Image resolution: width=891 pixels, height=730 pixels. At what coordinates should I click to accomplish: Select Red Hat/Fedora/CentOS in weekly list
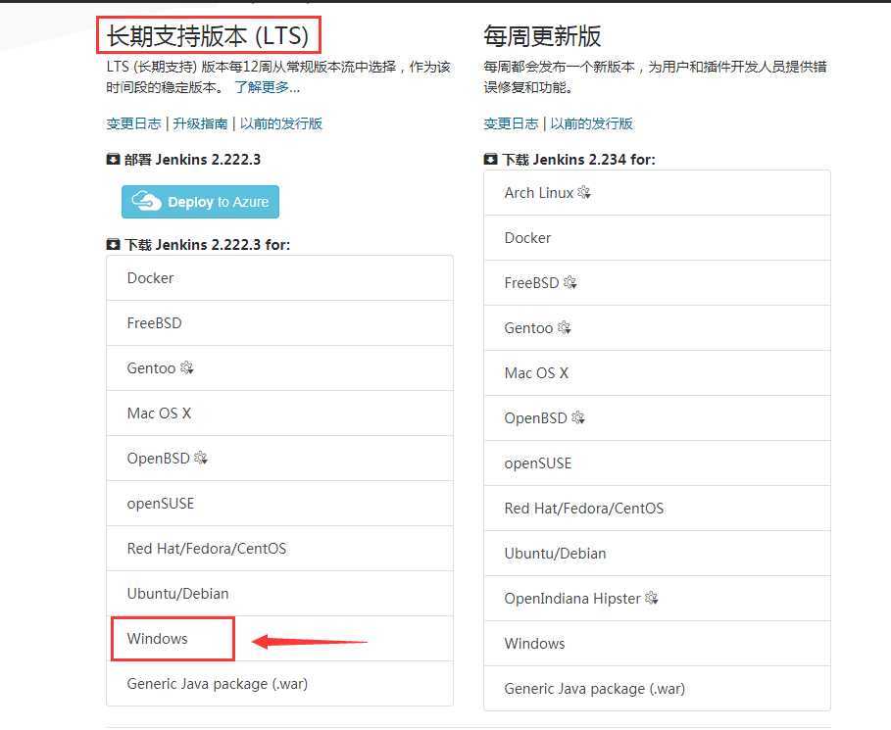tap(657, 508)
